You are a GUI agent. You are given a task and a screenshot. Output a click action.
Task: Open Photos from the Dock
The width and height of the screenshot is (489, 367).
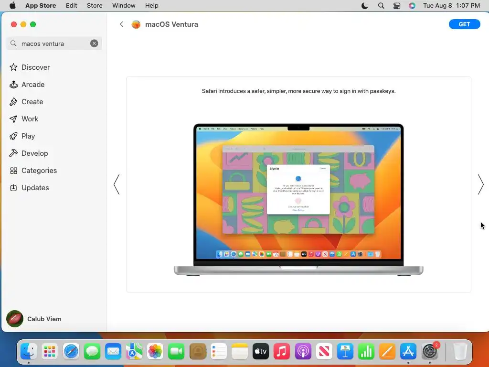[155, 351]
